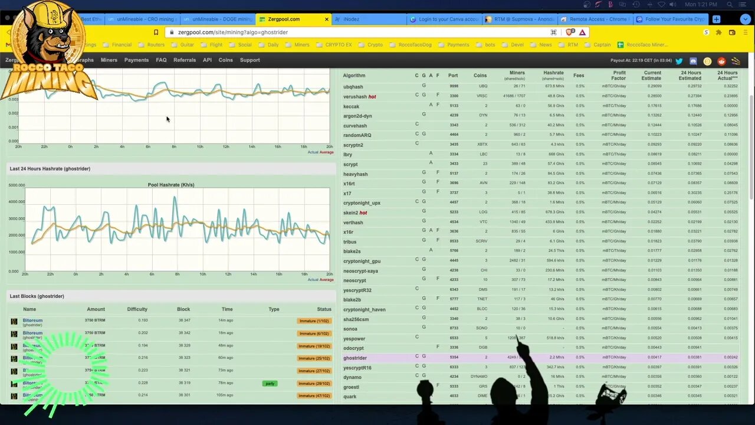Click the site lock icon in the address bar
The image size is (755, 425).
click(x=171, y=32)
